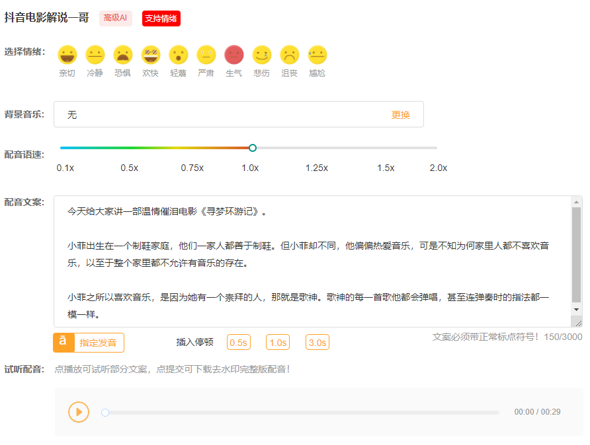This screenshot has height=445, width=590.
Task: Pick the red 生气 angry emoji
Action: (x=234, y=55)
